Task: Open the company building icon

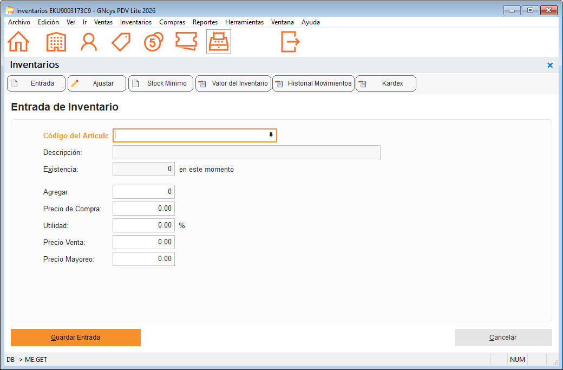Action: coord(56,42)
